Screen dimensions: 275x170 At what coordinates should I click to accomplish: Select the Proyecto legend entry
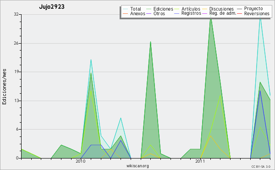click(x=250, y=8)
